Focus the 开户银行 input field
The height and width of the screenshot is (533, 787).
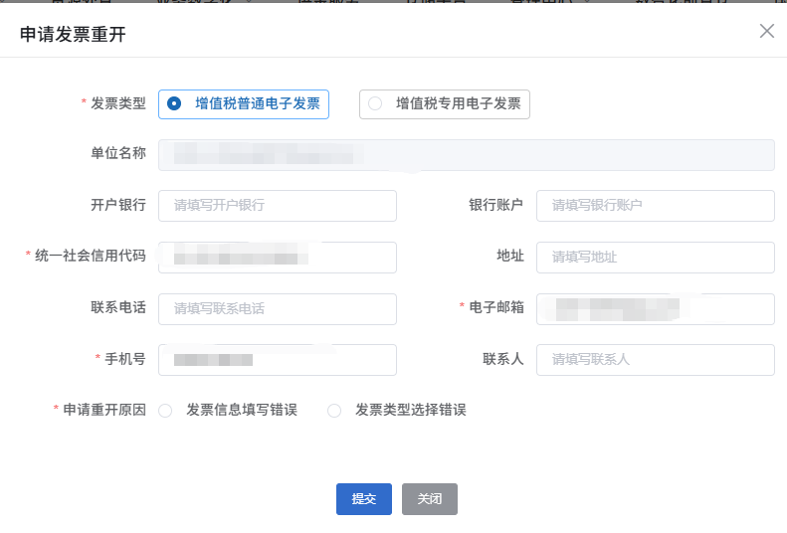[278, 206]
